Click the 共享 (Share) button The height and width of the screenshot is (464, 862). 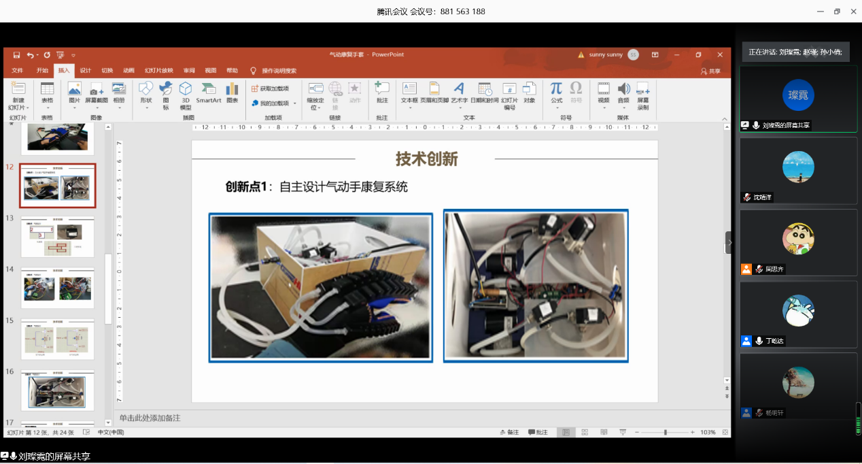[x=710, y=71]
